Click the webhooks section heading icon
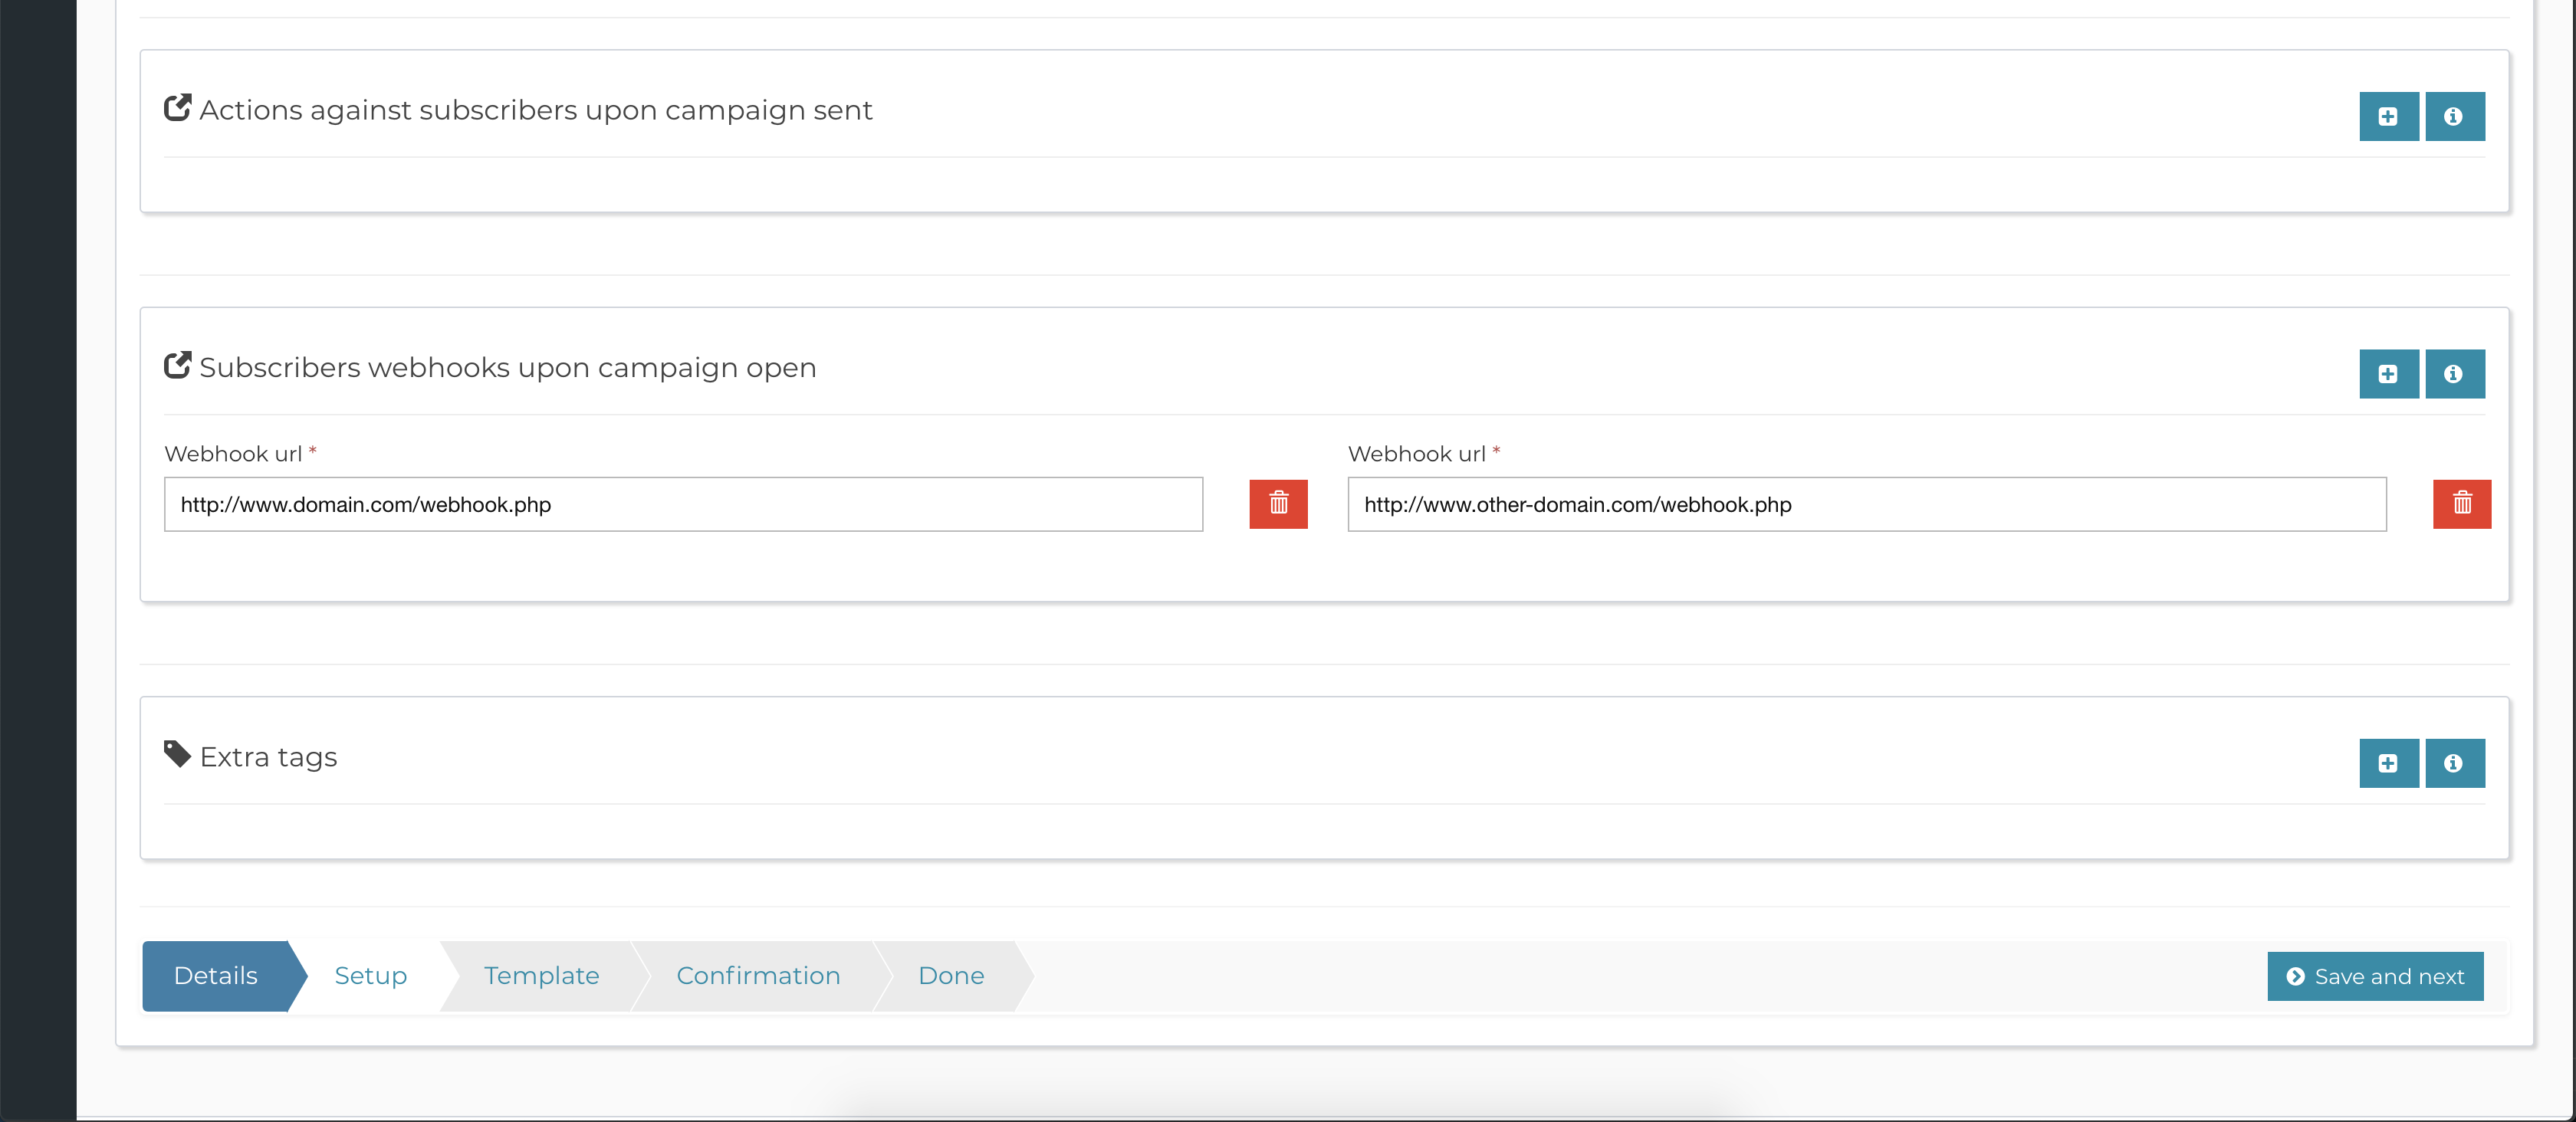This screenshot has height=1122, width=2576. point(177,365)
